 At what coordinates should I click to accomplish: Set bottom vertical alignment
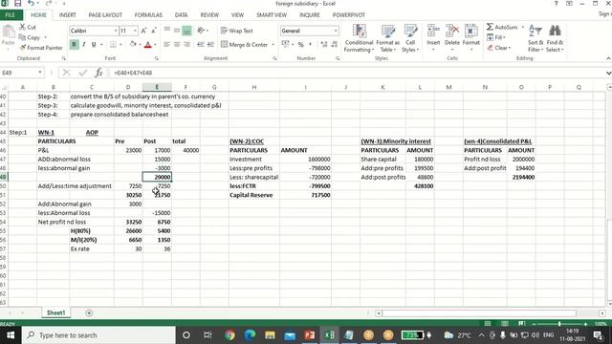pos(187,31)
